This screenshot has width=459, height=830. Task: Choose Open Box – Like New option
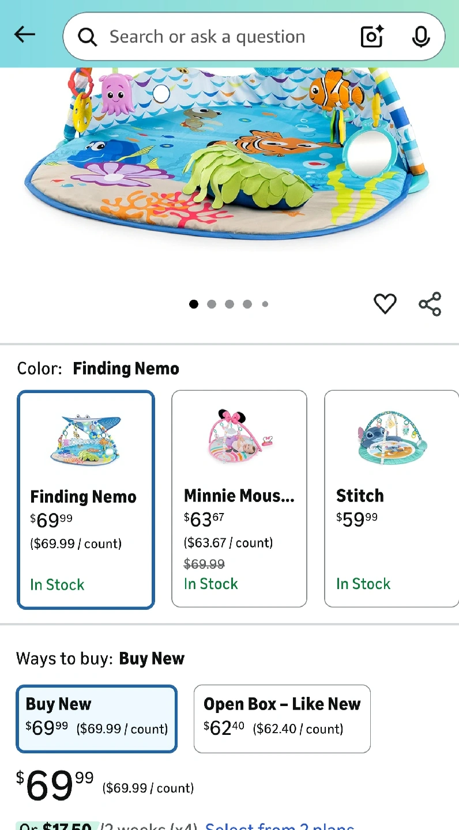click(x=282, y=719)
